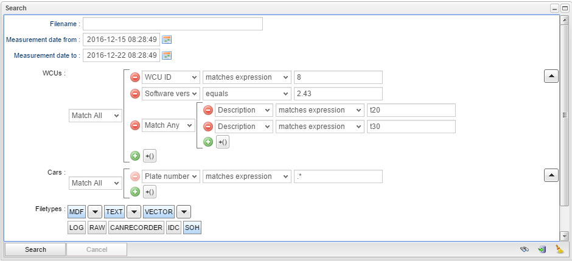572x261 pixels.
Task: Delete the t20 Description condition
Action: pyautogui.click(x=208, y=110)
